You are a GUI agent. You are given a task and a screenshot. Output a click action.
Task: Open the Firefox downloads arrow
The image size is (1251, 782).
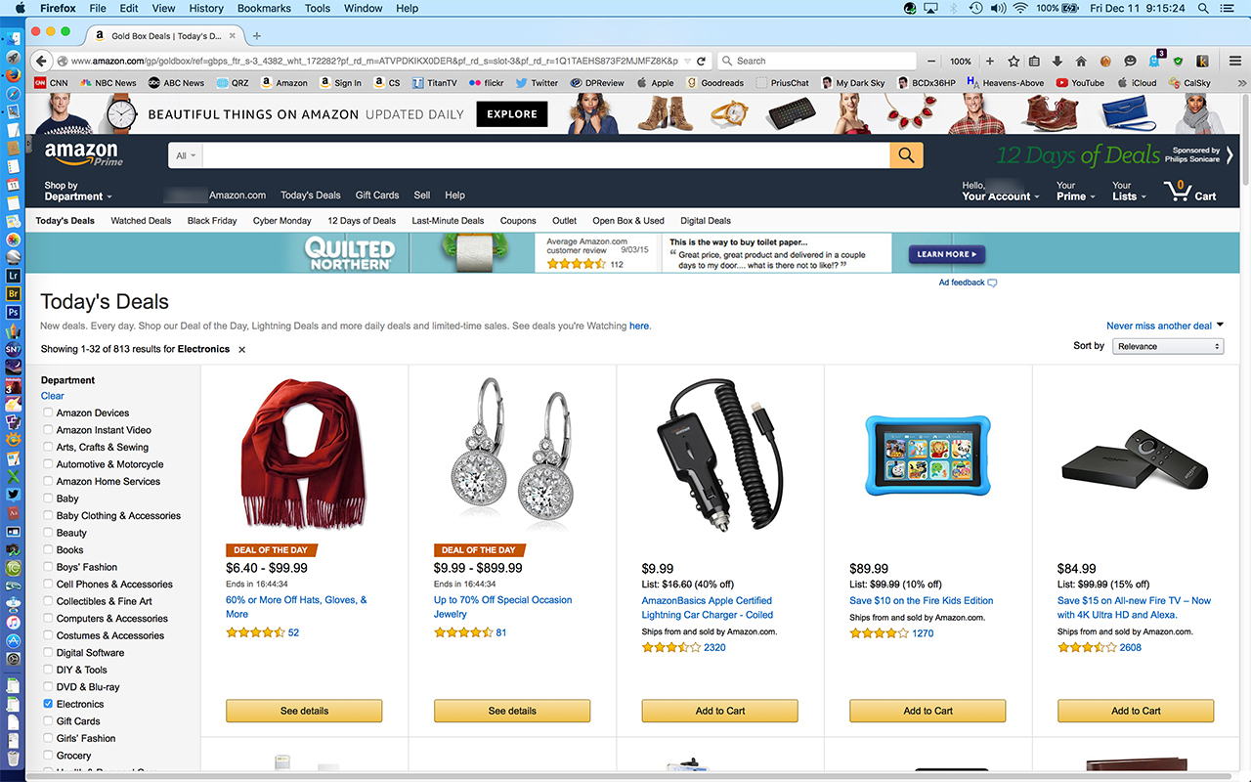click(x=1057, y=61)
